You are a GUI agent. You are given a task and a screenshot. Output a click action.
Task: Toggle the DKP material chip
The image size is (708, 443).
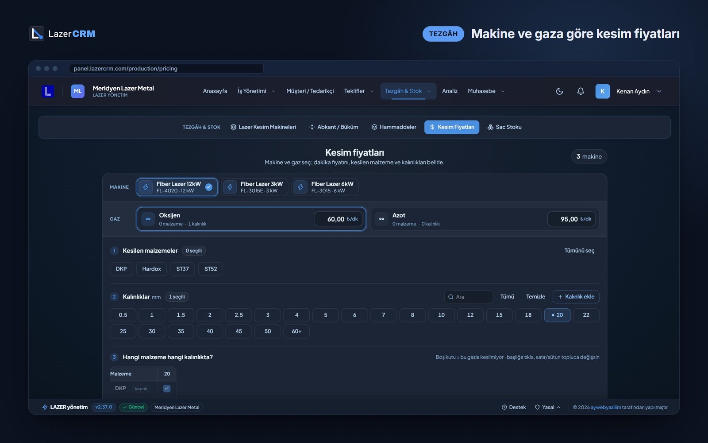click(x=121, y=269)
